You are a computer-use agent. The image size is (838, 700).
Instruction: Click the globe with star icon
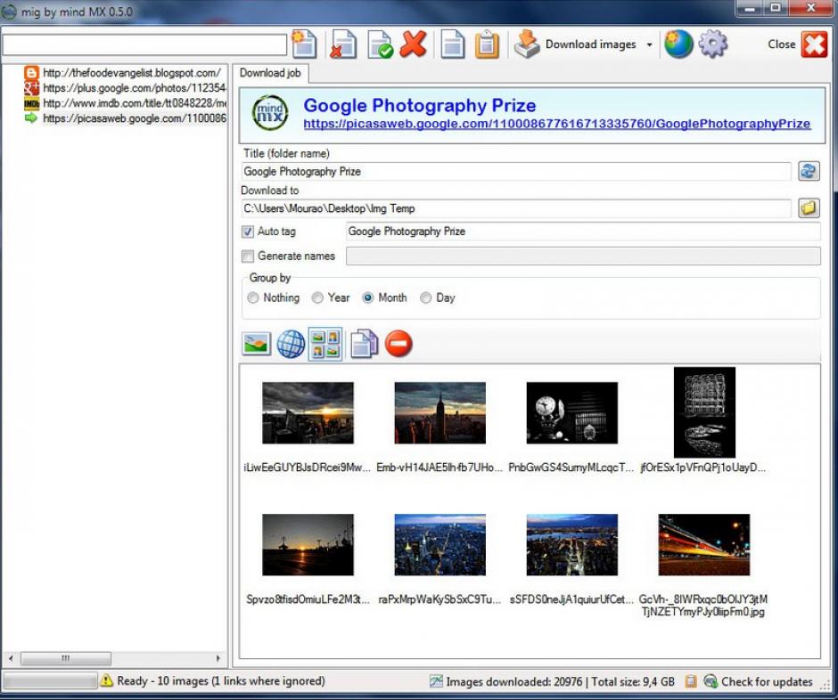(x=678, y=45)
